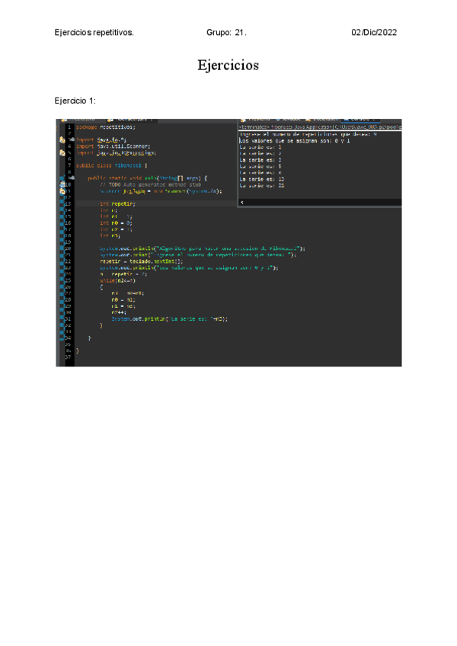Click the 'Ejercicio 1:' label
457x646 pixels.
pyautogui.click(x=75, y=101)
